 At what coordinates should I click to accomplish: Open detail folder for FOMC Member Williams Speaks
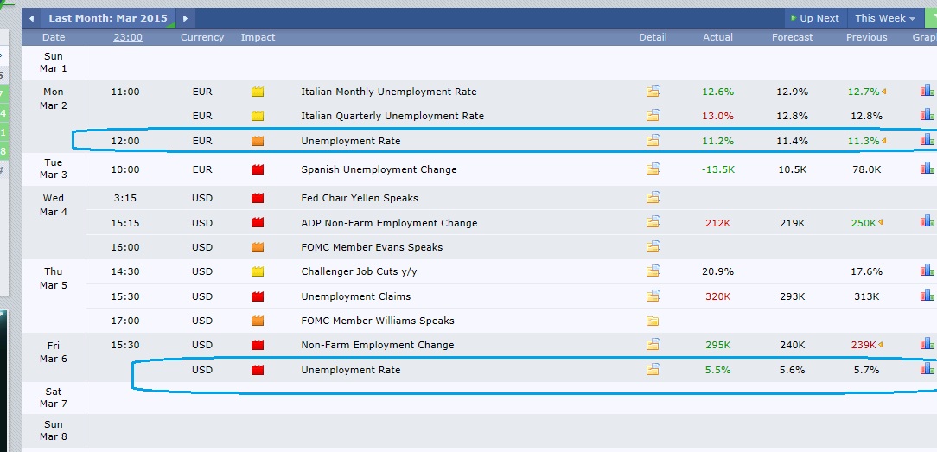[653, 321]
